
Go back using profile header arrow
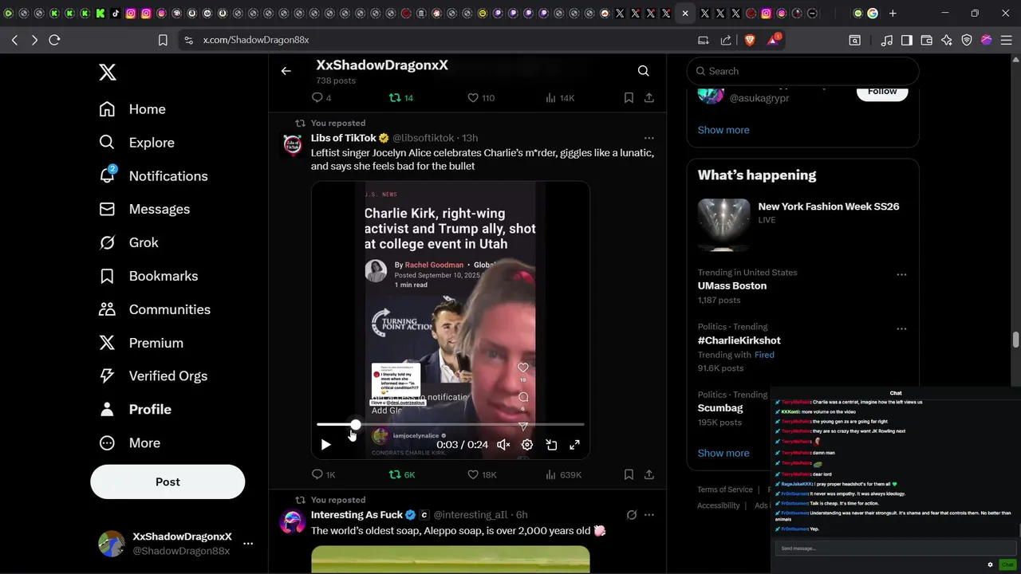286,71
